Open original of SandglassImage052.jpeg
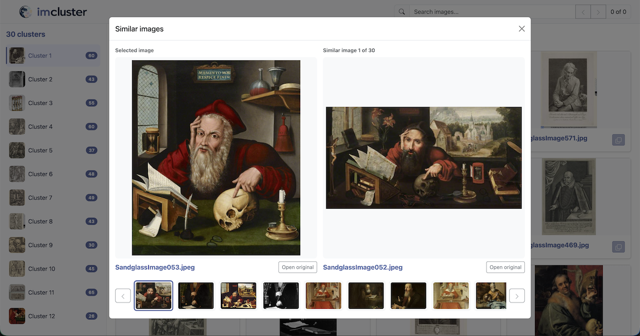The height and width of the screenshot is (336, 640). [x=505, y=267]
